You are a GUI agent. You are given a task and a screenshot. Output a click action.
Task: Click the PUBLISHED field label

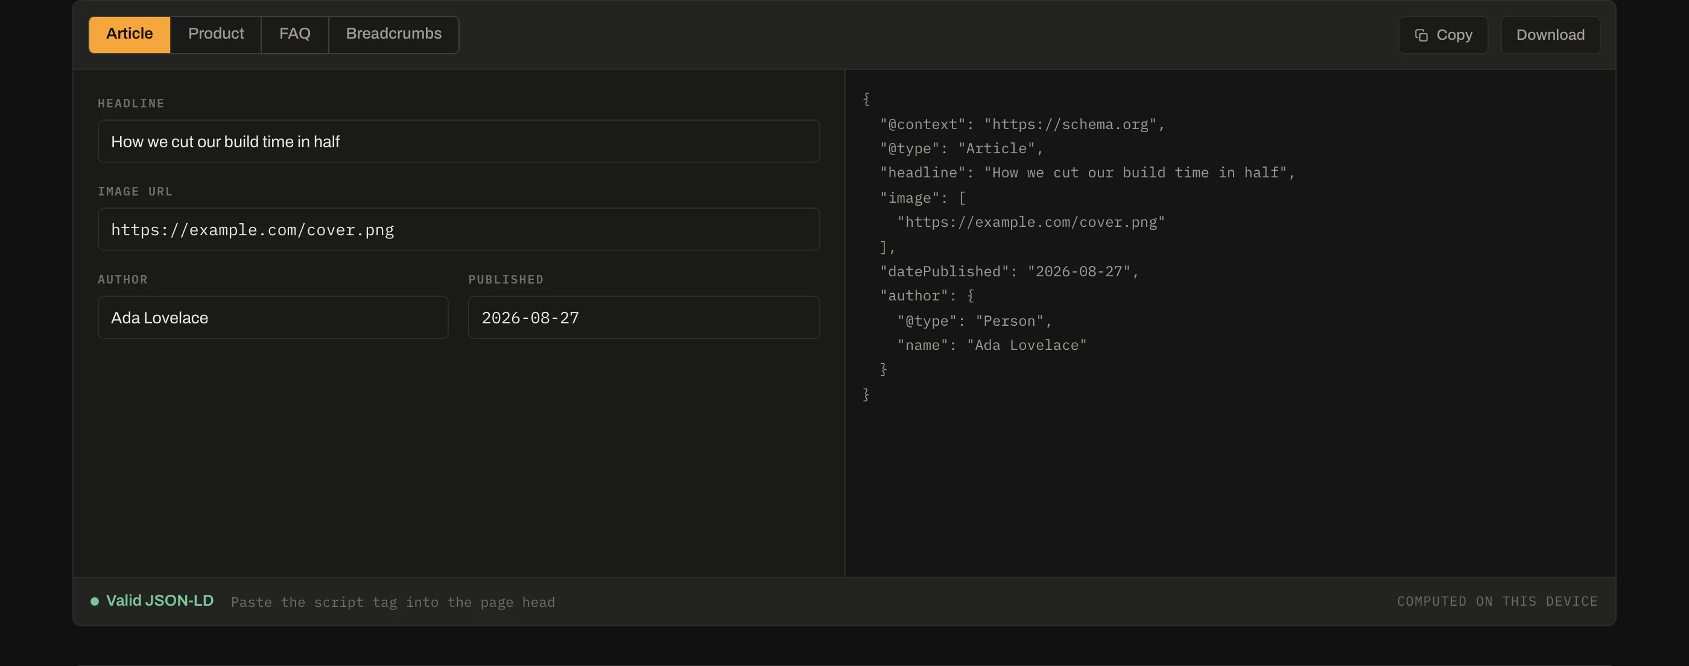(505, 279)
